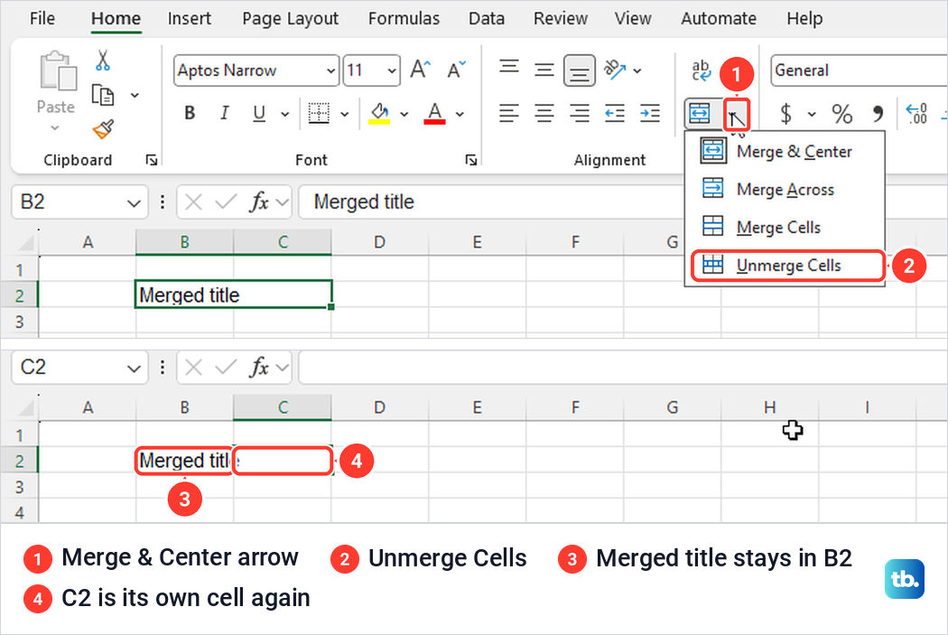Open the font name dropdown Aptos Narrow

[x=330, y=70]
